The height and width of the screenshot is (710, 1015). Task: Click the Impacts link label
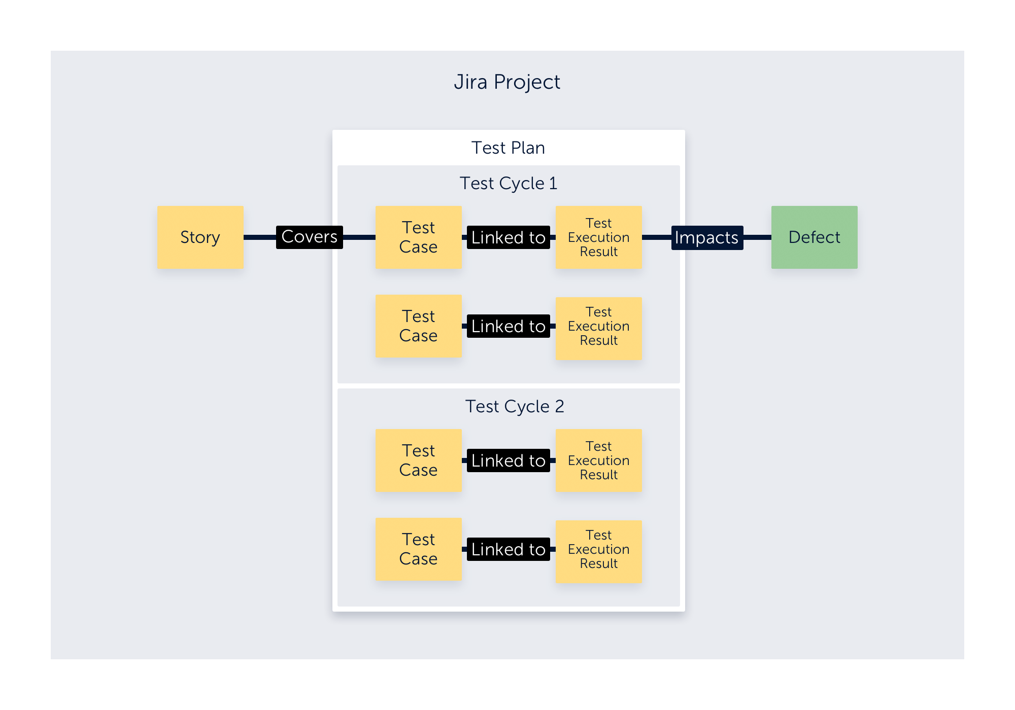(x=706, y=237)
